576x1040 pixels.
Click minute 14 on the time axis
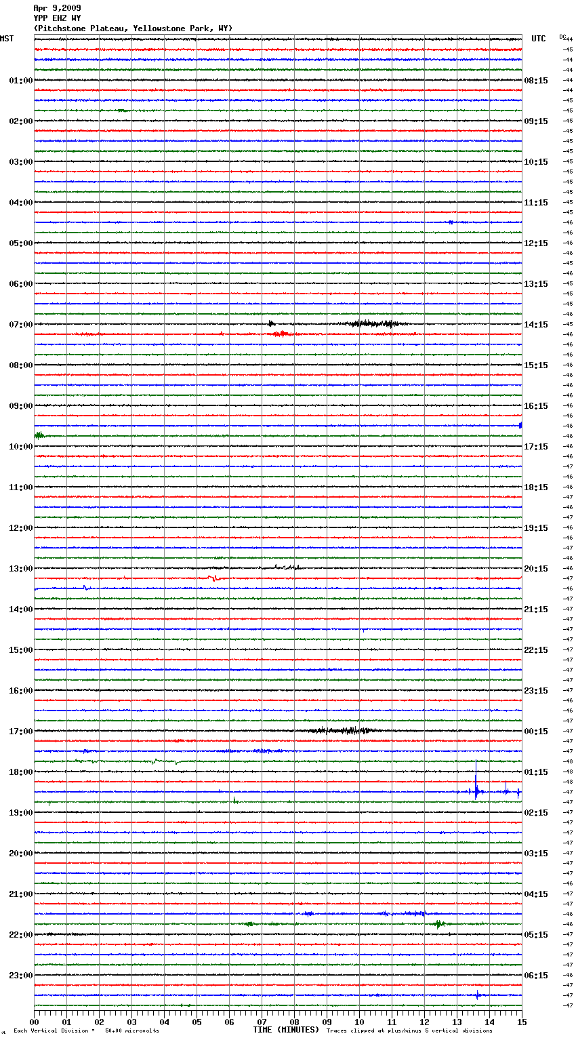click(489, 1022)
